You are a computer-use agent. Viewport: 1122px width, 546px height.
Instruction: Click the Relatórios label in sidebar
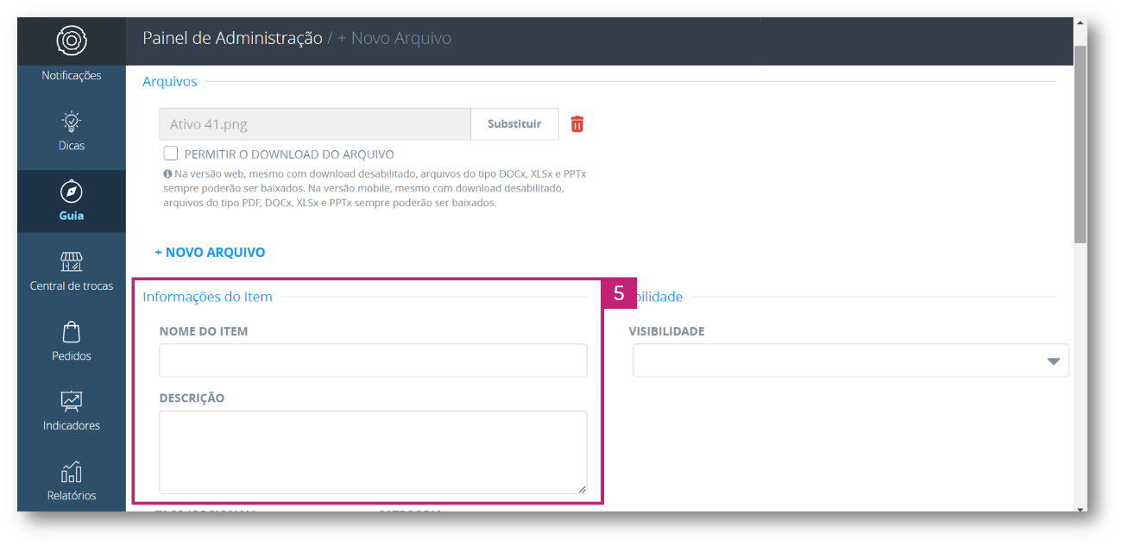[72, 495]
